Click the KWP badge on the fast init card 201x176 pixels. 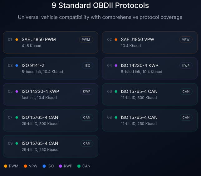(86, 92)
